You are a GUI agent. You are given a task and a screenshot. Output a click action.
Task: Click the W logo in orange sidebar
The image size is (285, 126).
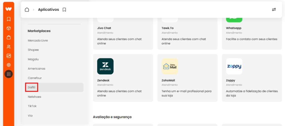tap(9, 9)
